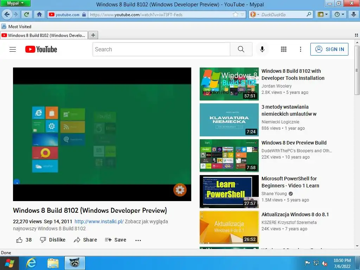Select DuckDuckGo search engine dropdown
This screenshot has width=360, height=270.
[x=255, y=15]
